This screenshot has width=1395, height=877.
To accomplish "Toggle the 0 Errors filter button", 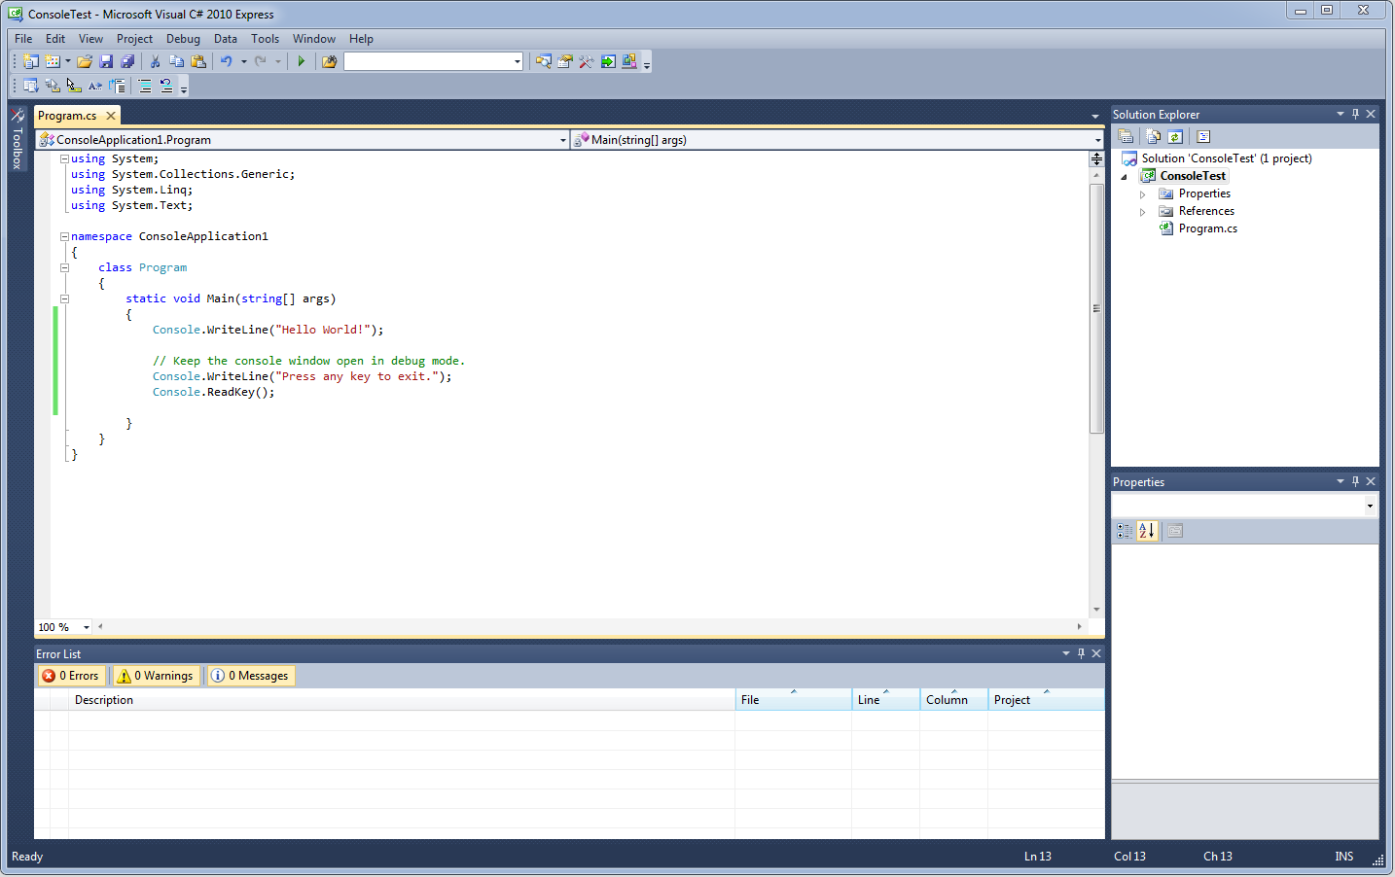I will 71,676.
